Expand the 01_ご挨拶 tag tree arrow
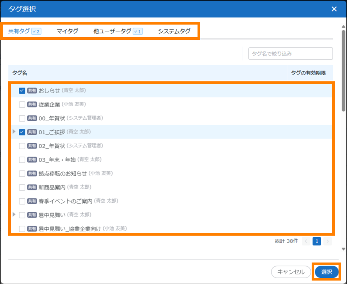 [x=15, y=132]
